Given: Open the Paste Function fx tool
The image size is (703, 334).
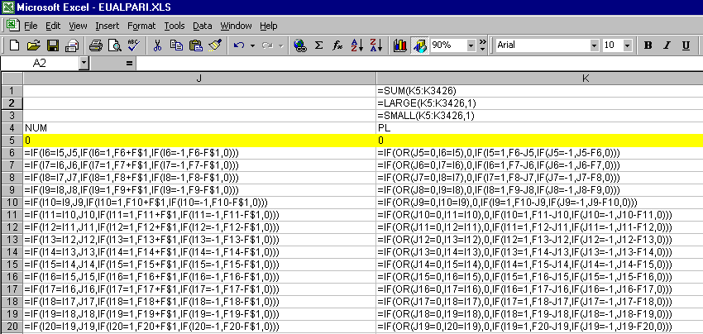Looking at the screenshot, I should [x=337, y=45].
